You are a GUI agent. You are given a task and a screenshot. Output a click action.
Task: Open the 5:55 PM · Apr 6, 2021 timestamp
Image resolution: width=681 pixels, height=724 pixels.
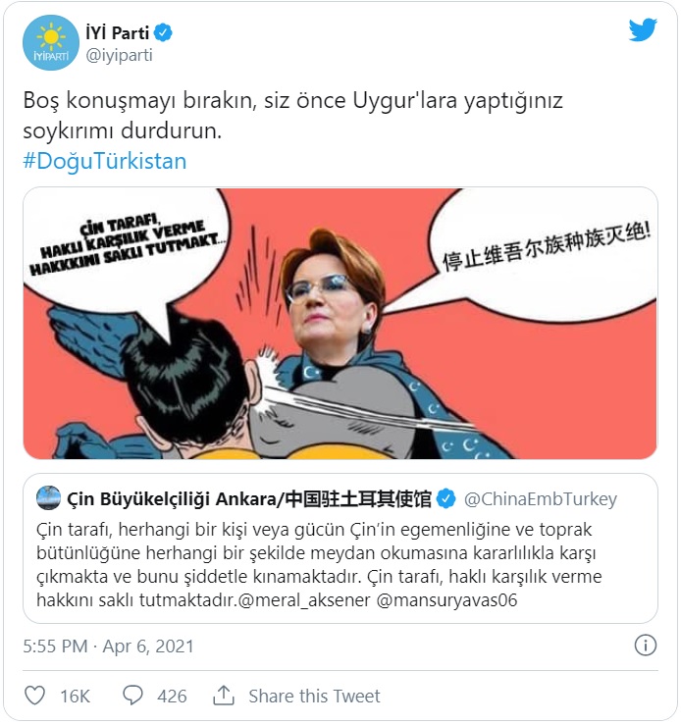(108, 646)
